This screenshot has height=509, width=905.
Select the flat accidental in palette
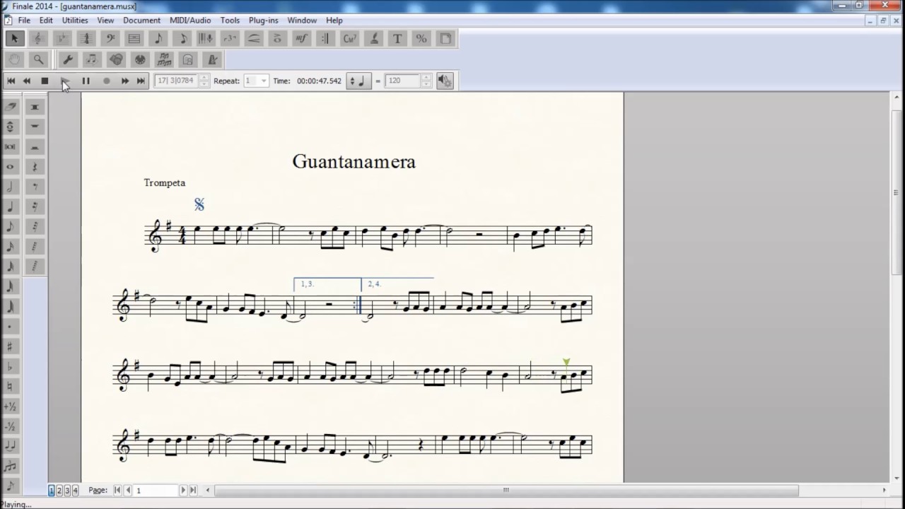tap(11, 366)
